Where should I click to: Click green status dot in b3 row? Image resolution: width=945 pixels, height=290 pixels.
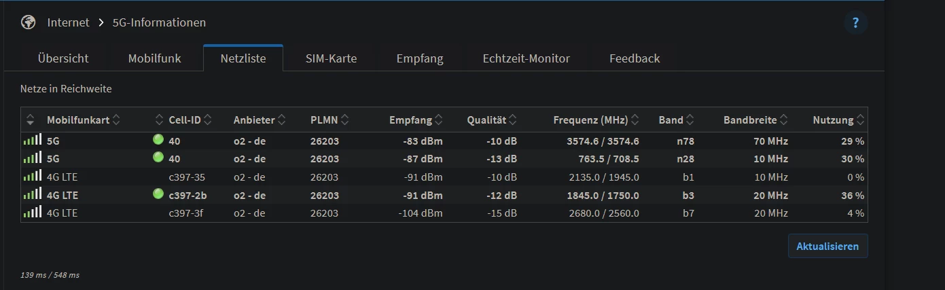click(158, 194)
